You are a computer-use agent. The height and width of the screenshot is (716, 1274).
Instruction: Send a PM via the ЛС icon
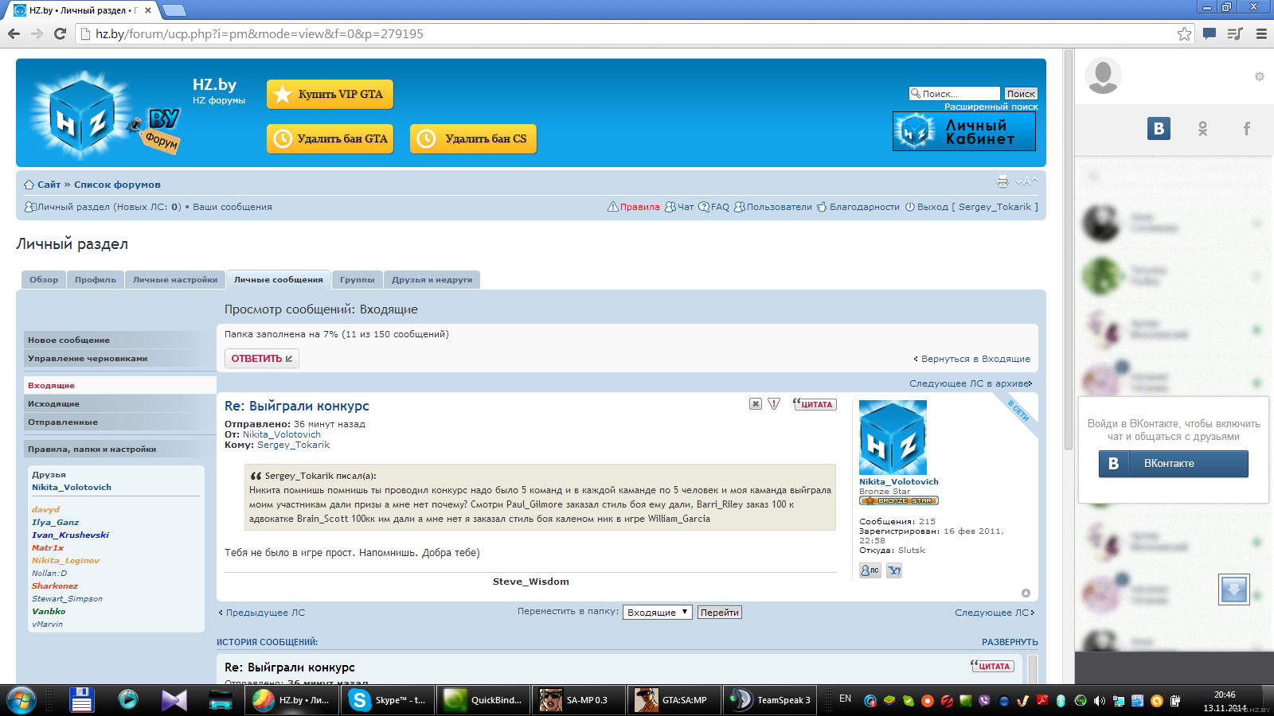point(870,570)
